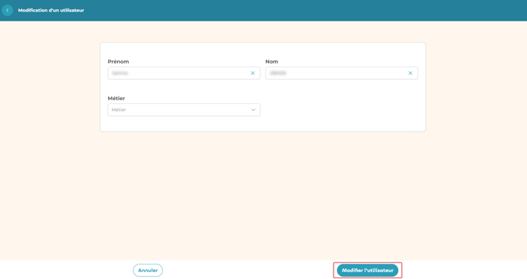Screen dimensions: 527x279
Task: Clear the Nom field with its X icon
Action: click(x=411, y=73)
